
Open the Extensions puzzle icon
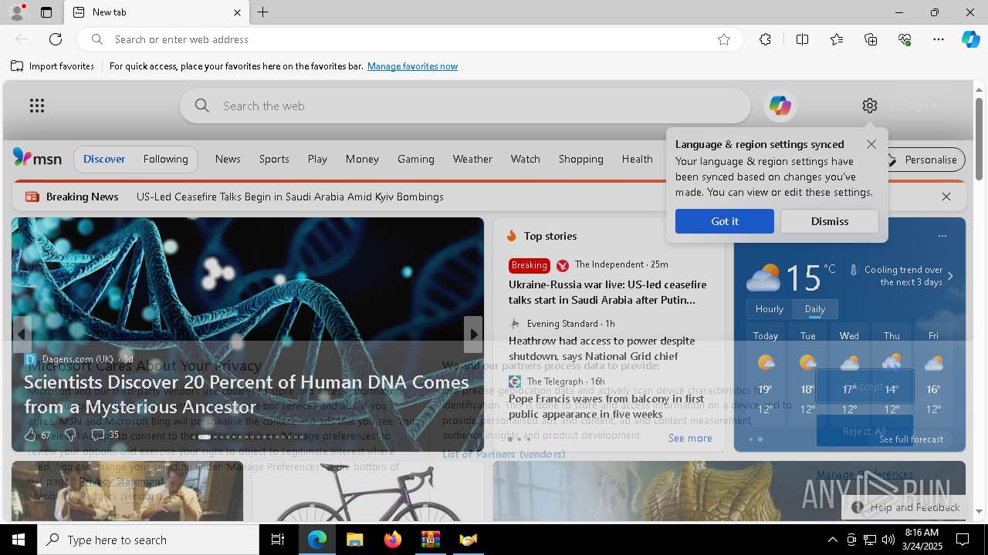point(765,39)
